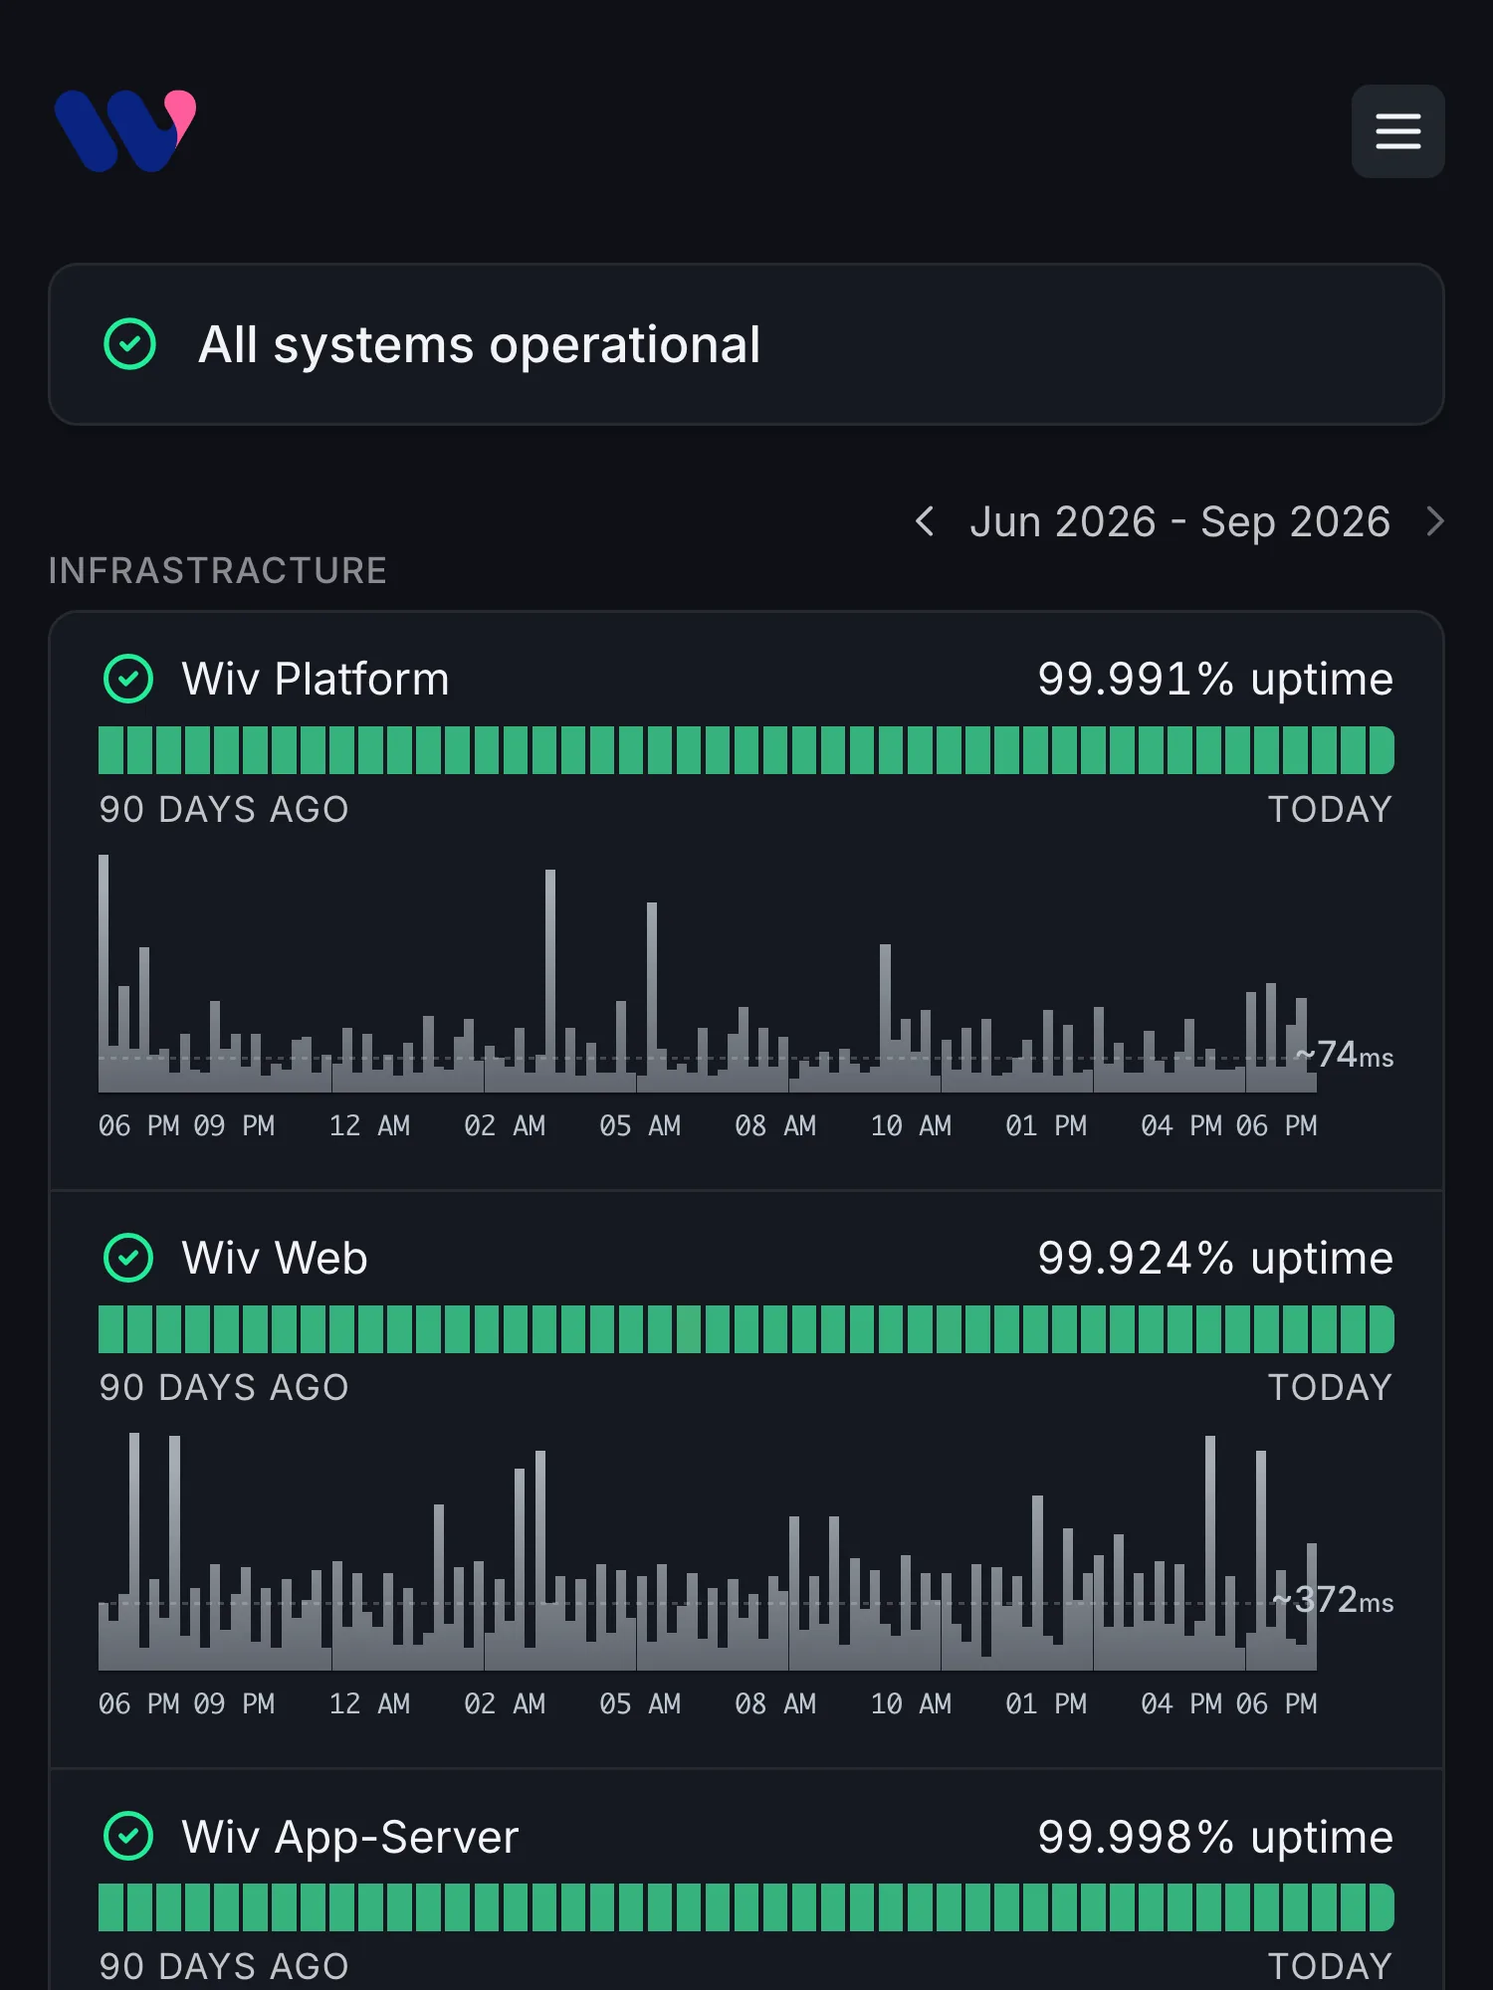Click the 99.991% uptime value
The width and height of the screenshot is (1493, 1990).
point(1215,679)
